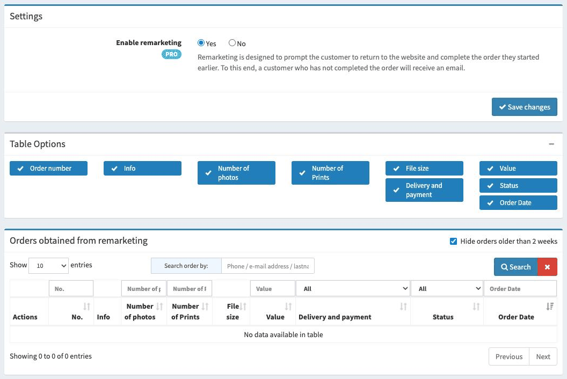Open Delivery and payment filter dropdown
The image size is (567, 379).
click(x=353, y=289)
